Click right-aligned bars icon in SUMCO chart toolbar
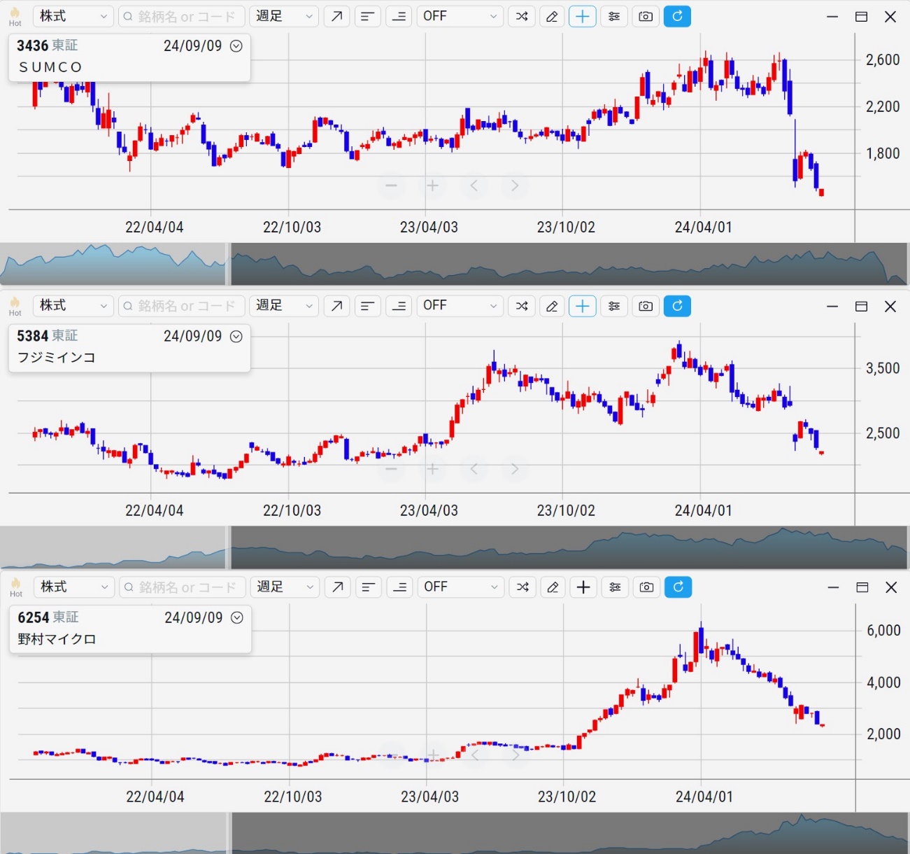 [399, 16]
